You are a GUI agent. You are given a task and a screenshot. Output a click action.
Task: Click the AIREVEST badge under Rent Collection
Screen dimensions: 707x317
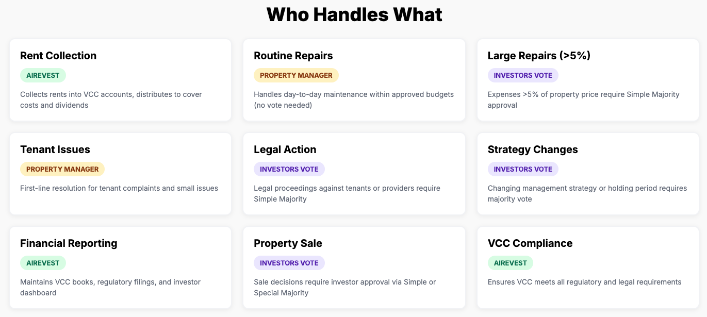click(x=43, y=75)
